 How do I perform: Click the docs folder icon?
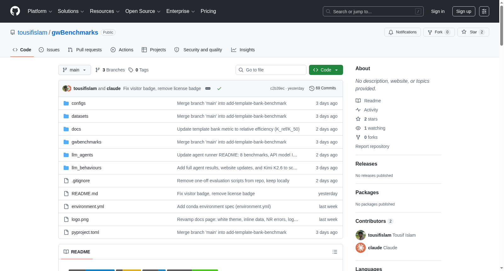[66, 129]
